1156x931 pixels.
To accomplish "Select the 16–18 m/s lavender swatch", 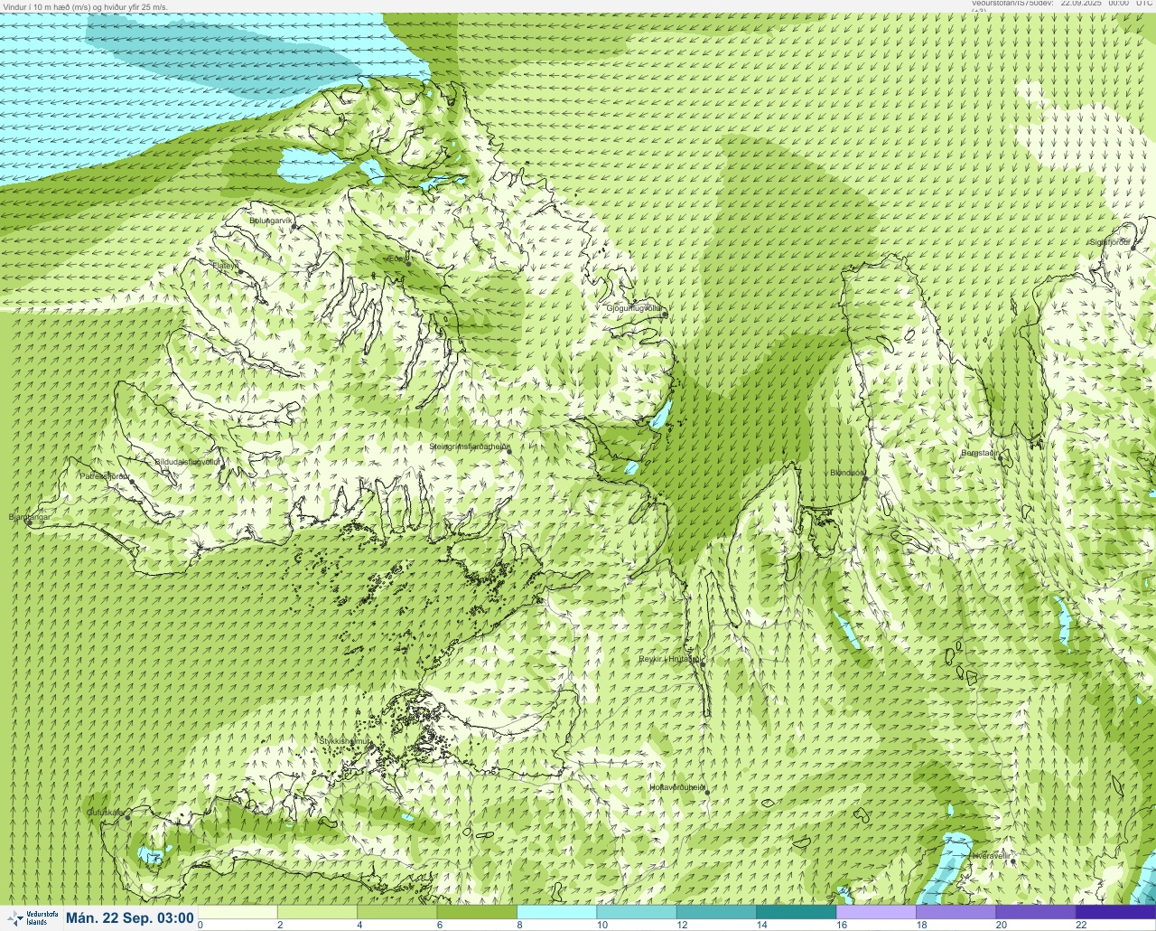I will pyautogui.click(x=875, y=912).
